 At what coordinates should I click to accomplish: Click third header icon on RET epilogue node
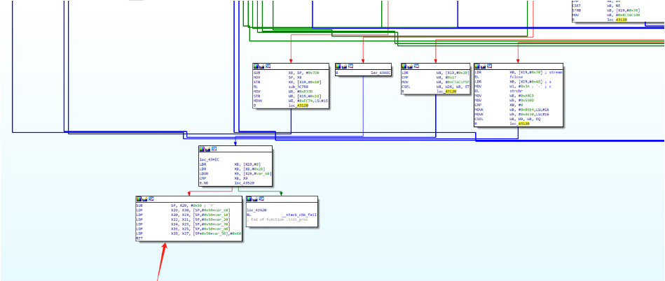tap(151, 199)
